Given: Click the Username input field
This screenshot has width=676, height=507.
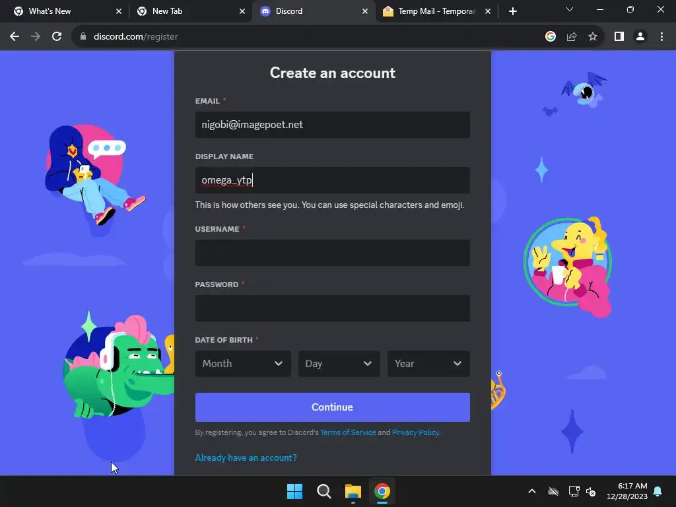Looking at the screenshot, I should pos(333,253).
